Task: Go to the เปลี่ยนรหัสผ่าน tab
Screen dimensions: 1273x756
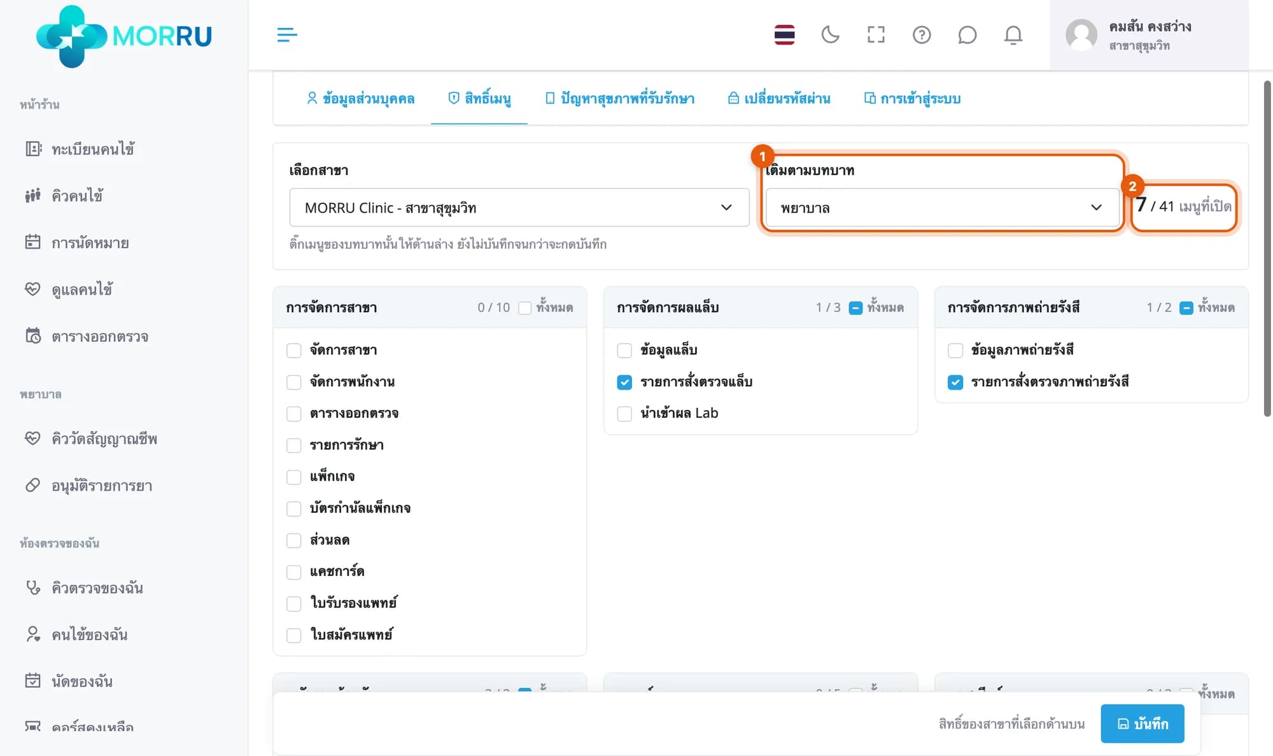Action: (x=779, y=99)
